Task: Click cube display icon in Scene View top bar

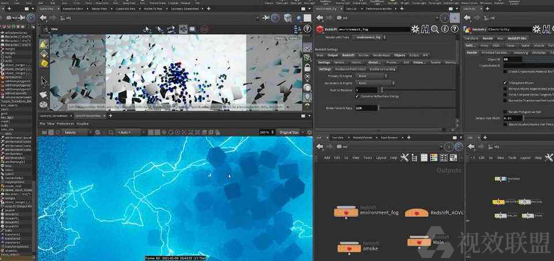Action: click(x=288, y=18)
